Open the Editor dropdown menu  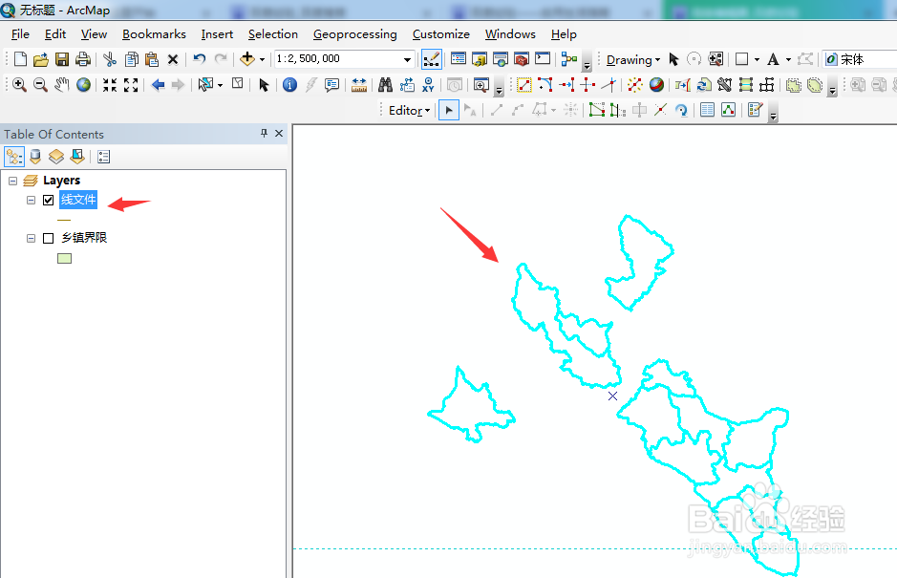(x=404, y=109)
